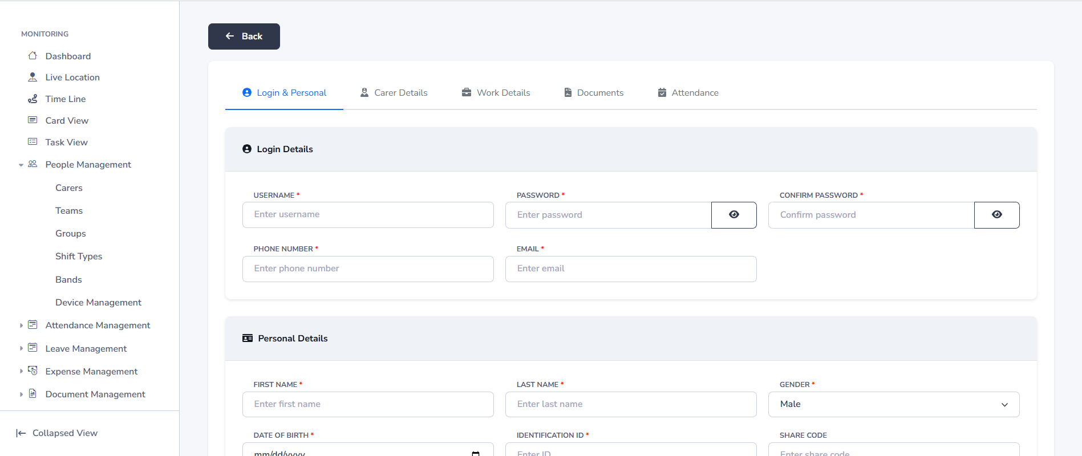The height and width of the screenshot is (456, 1082).
Task: Show password using the Password eye toggle
Action: tap(734, 215)
